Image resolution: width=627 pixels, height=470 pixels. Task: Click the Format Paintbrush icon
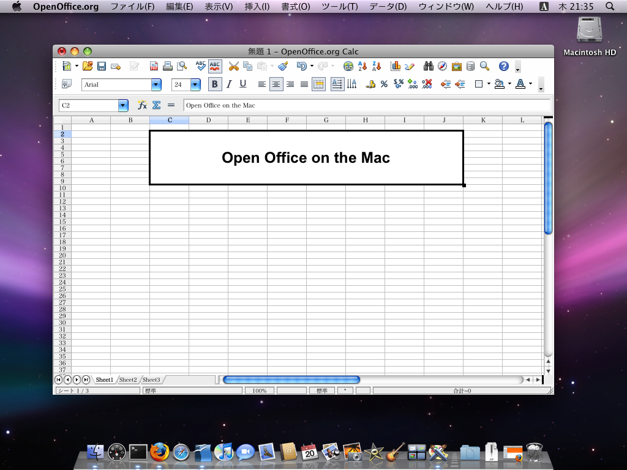click(283, 66)
